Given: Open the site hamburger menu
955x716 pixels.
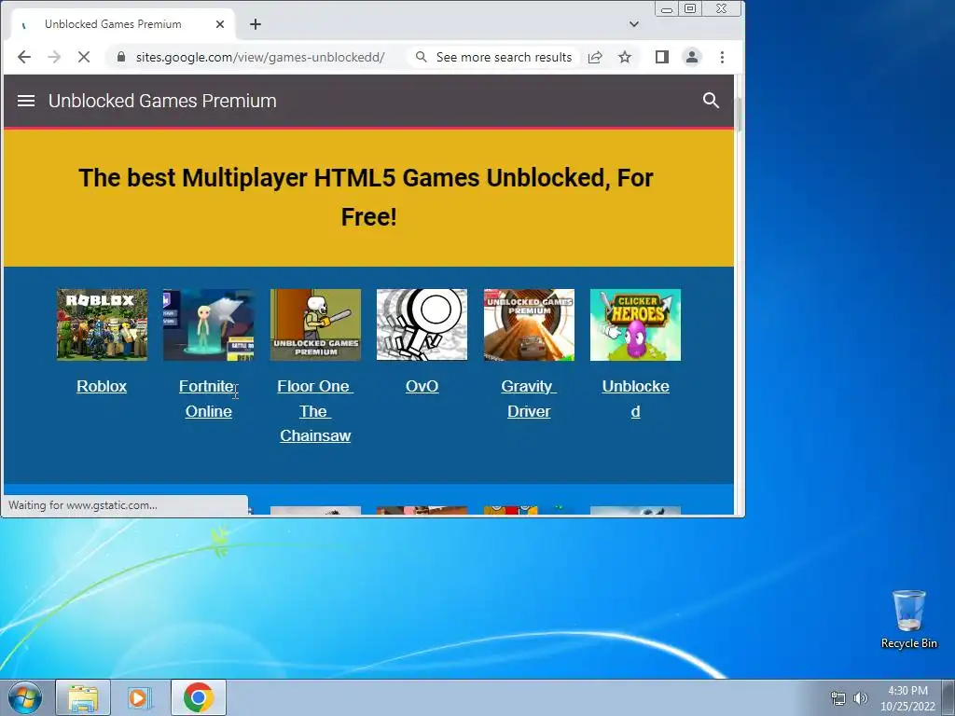Looking at the screenshot, I should [x=25, y=101].
